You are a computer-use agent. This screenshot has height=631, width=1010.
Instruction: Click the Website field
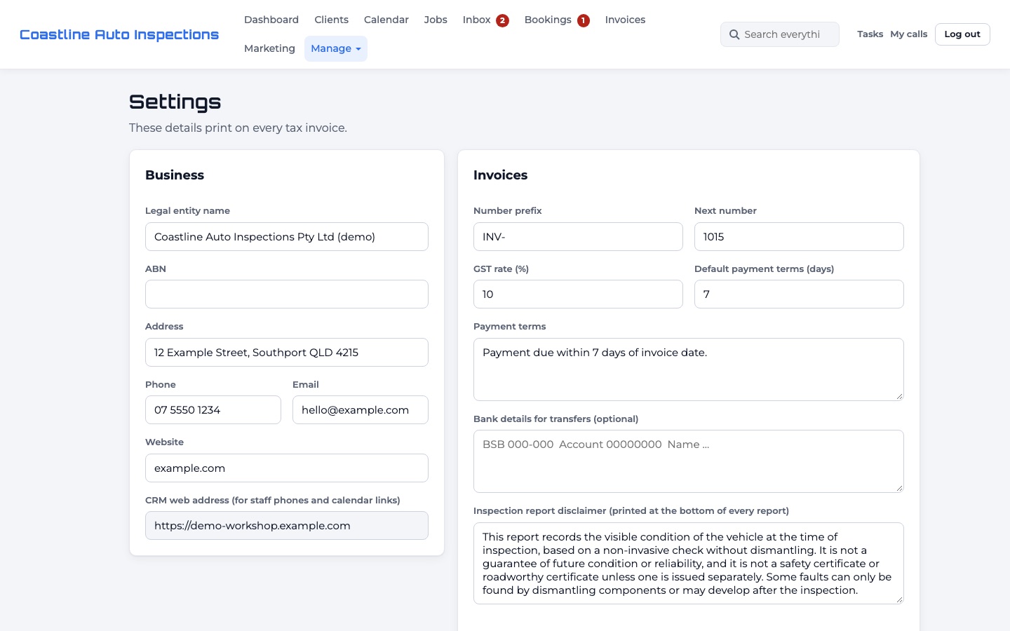(x=287, y=468)
